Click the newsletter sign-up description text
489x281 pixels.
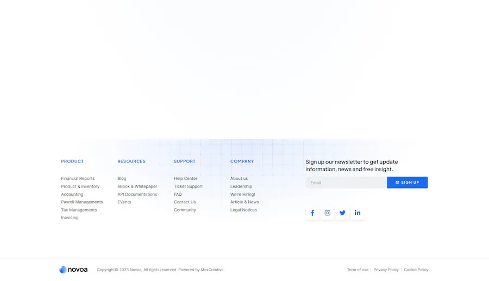(x=352, y=165)
